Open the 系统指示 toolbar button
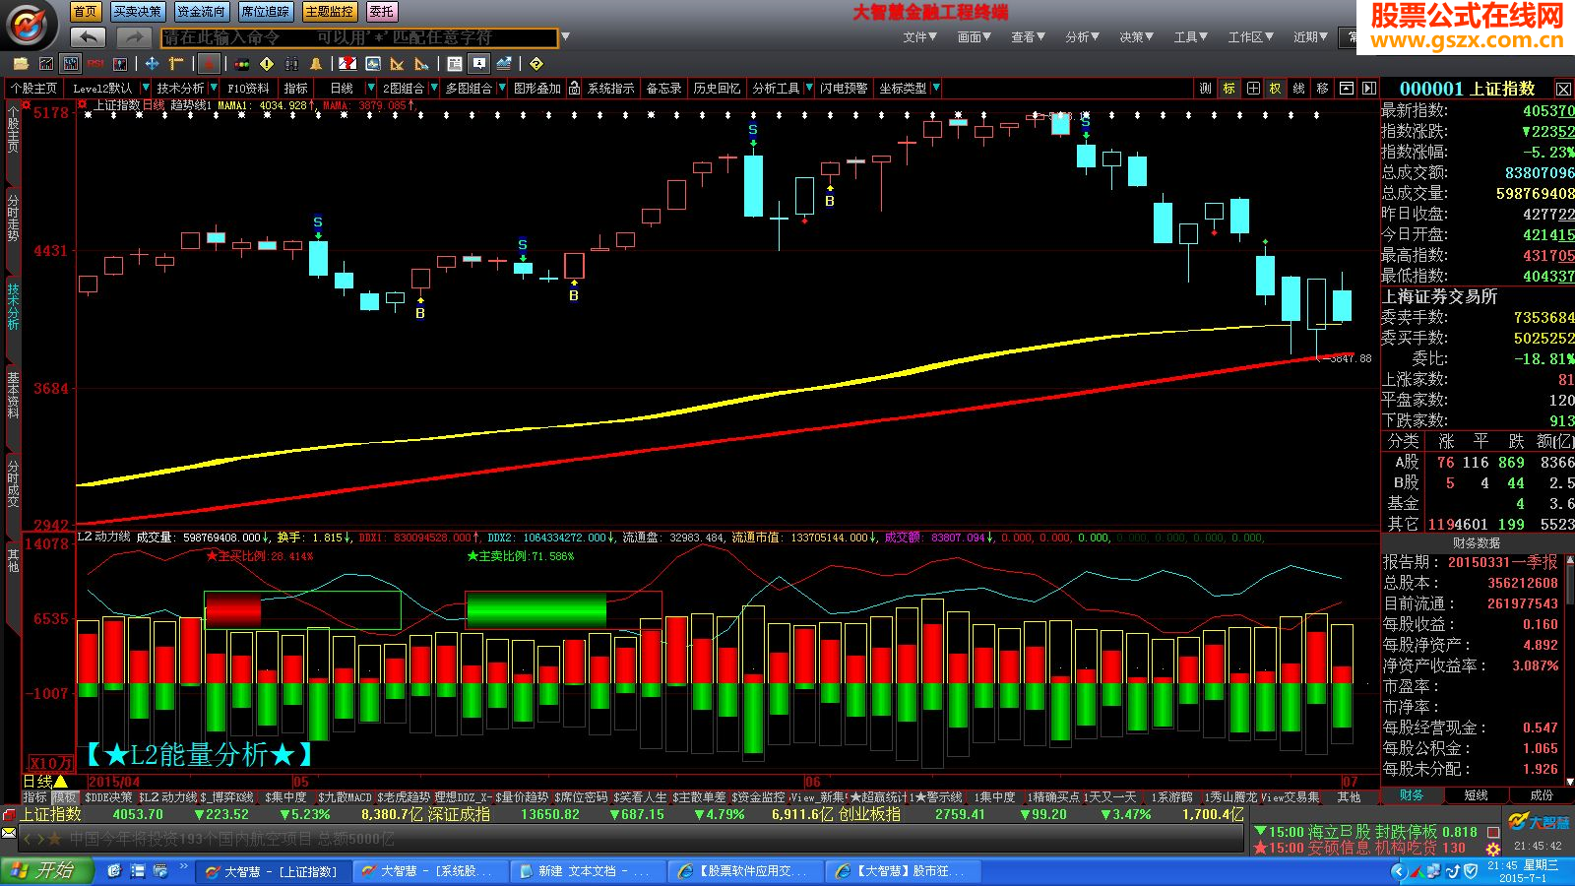The image size is (1575, 886). tap(611, 89)
